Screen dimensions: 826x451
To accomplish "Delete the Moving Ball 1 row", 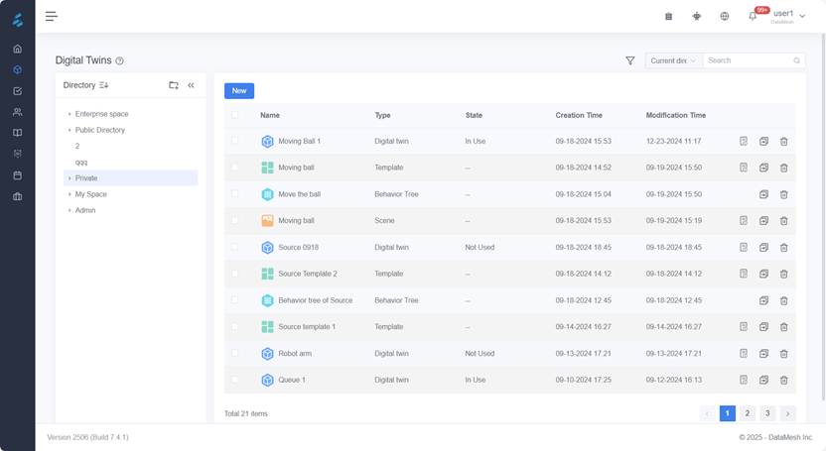I will coord(783,142).
